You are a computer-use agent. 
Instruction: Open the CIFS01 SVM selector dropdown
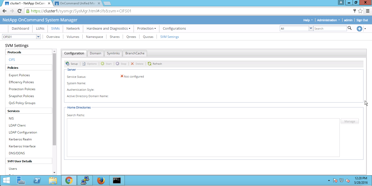click(x=38, y=37)
